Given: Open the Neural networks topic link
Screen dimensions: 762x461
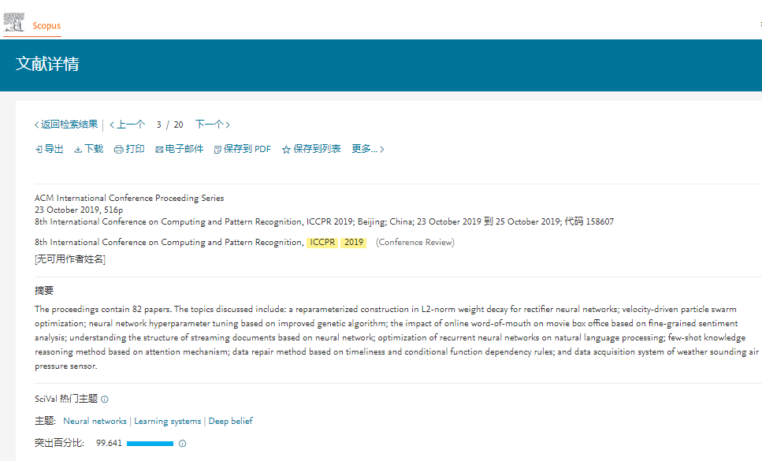Looking at the screenshot, I should click(95, 422).
